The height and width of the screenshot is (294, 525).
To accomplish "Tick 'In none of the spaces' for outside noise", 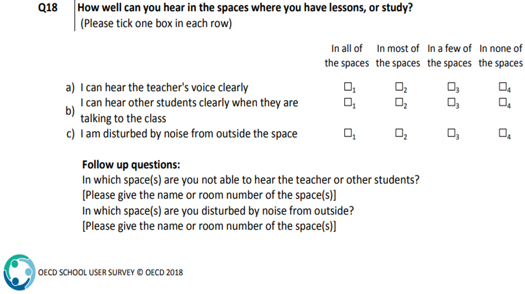I will [502, 133].
